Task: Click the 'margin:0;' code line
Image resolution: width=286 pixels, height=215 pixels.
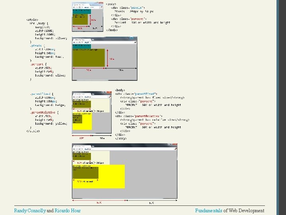Action: (x=43, y=27)
